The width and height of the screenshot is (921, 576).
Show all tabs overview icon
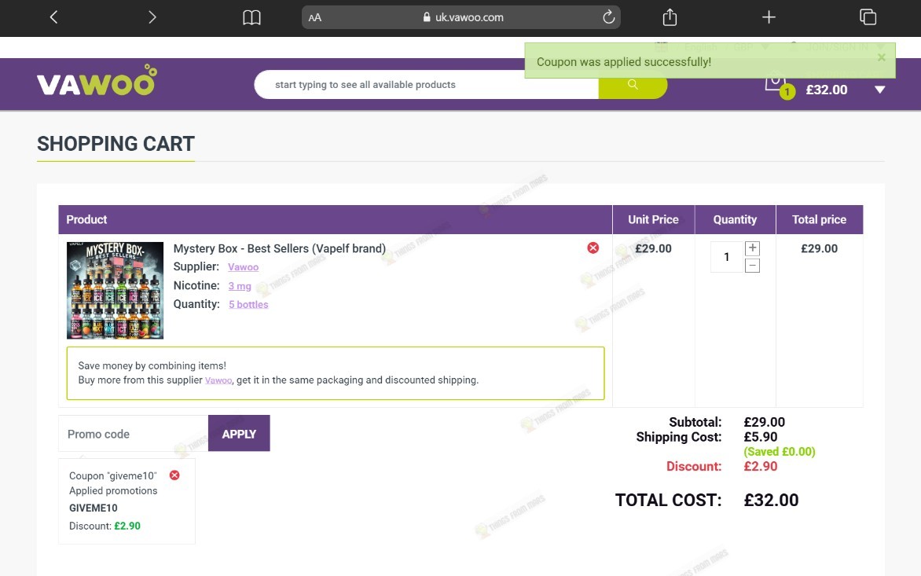point(868,17)
